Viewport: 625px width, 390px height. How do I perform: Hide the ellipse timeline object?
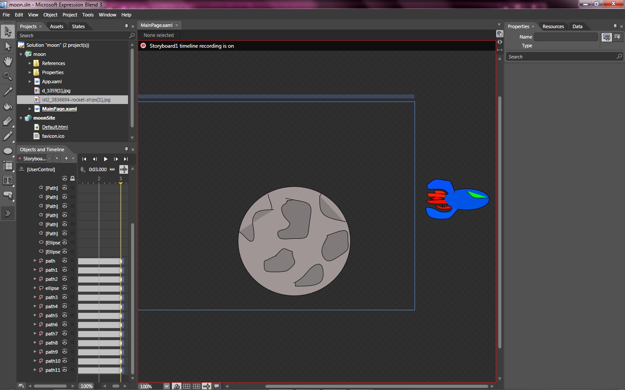[x=65, y=288]
